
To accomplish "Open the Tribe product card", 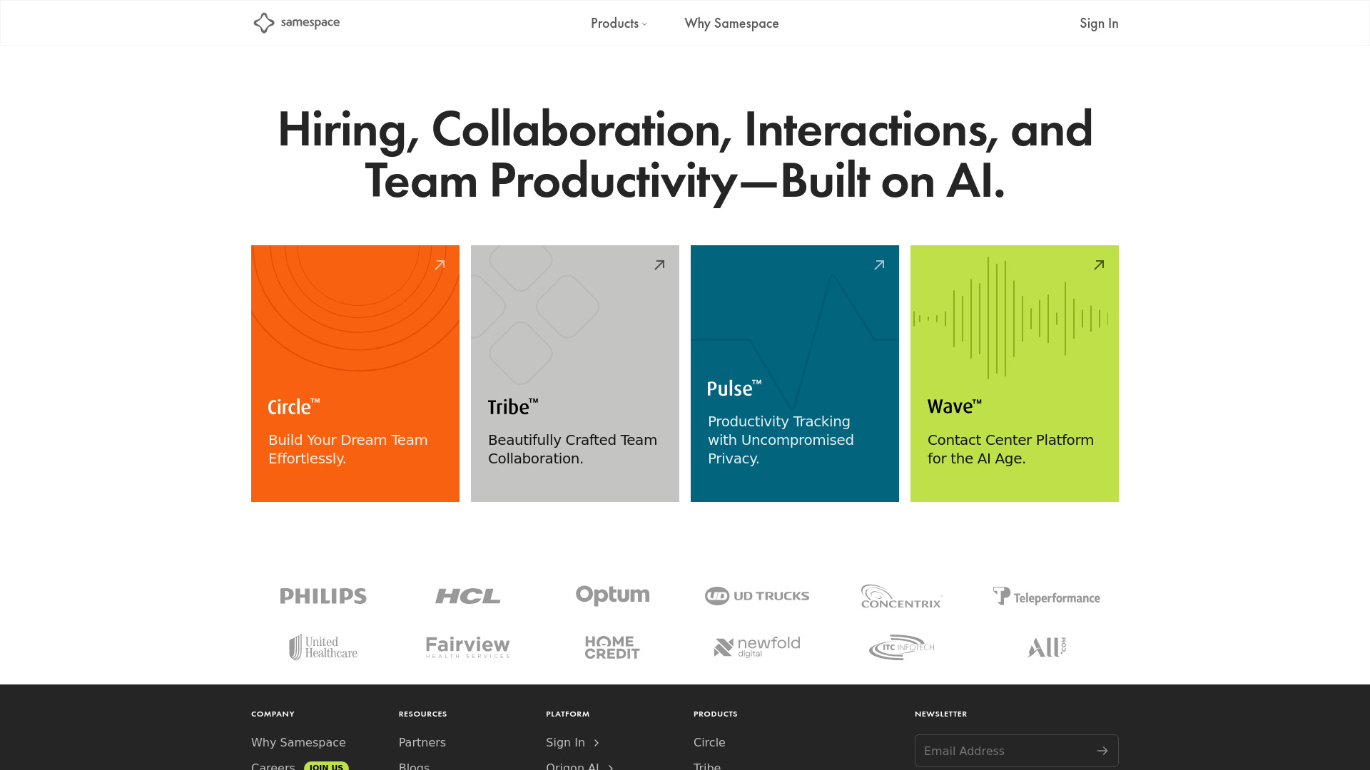I will click(x=575, y=374).
